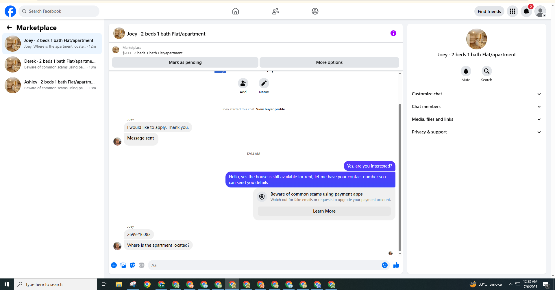Click weather 33°C Smoke widget
This screenshot has width=555, height=290.
[486, 284]
